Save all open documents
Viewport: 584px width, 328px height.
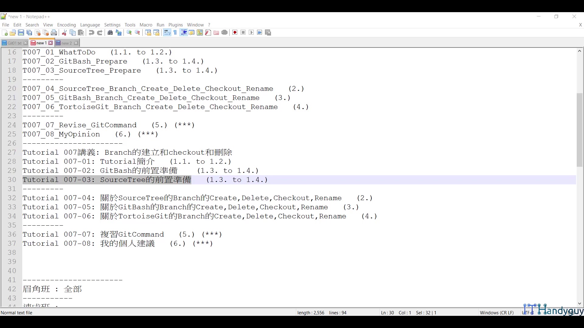[x=29, y=32]
